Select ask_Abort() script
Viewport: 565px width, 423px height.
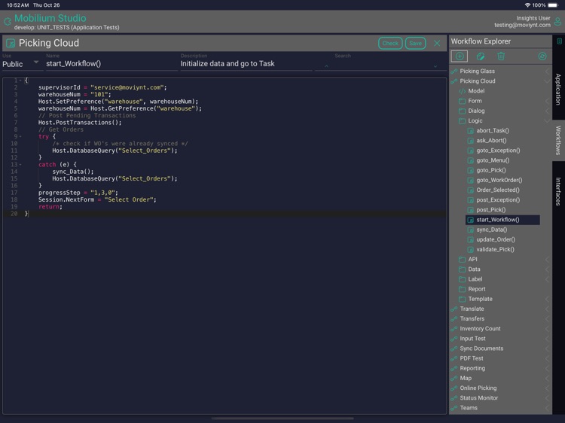(x=491, y=141)
